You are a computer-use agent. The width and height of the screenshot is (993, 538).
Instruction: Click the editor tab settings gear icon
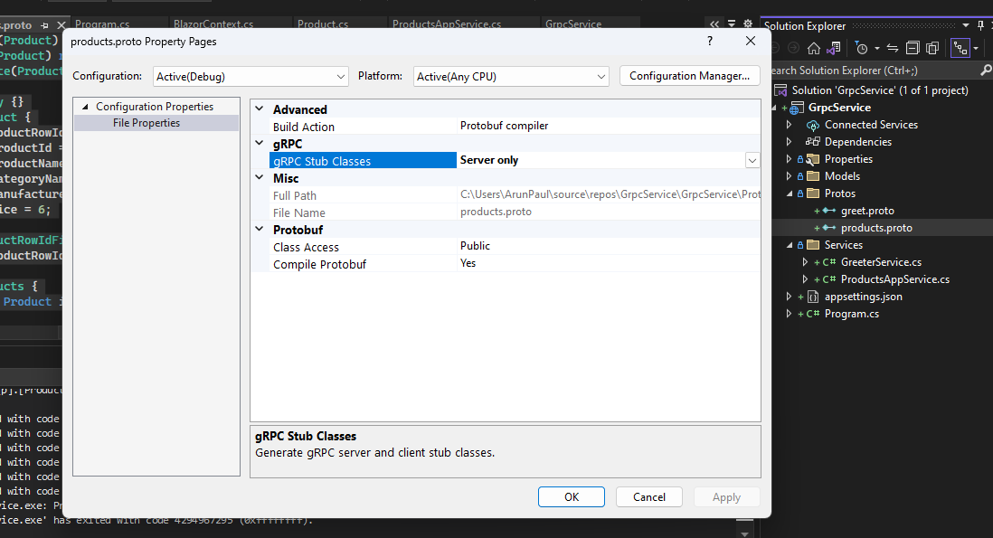[x=747, y=24]
